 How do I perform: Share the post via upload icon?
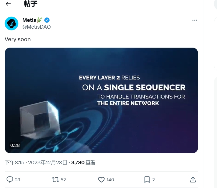point(193,180)
